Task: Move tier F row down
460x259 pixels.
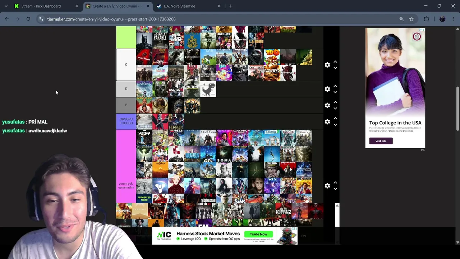Action: [x=335, y=108]
